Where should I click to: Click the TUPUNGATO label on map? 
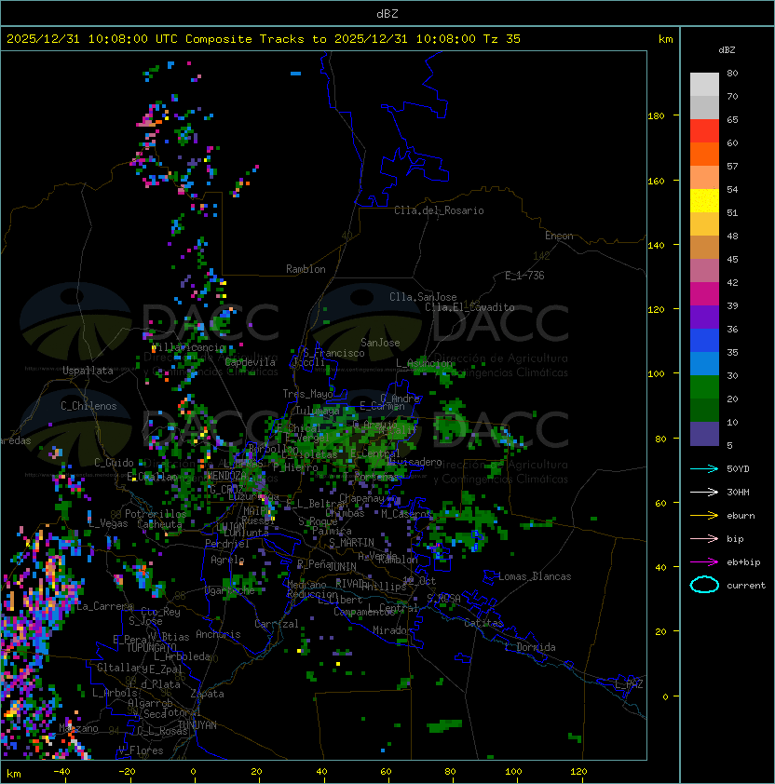click(x=151, y=647)
